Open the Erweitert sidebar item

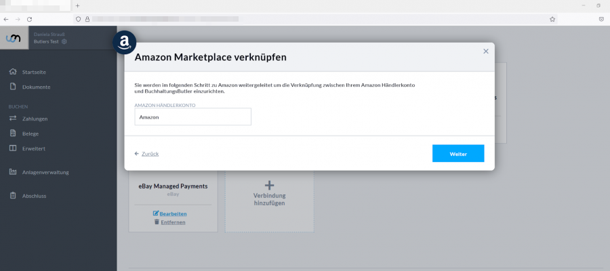pyautogui.click(x=33, y=148)
